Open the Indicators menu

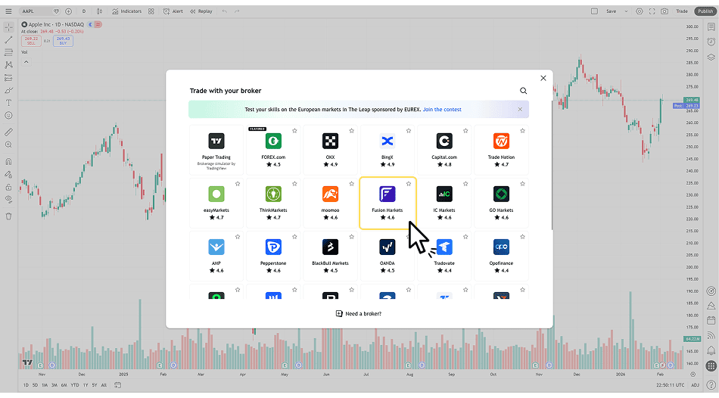(126, 11)
